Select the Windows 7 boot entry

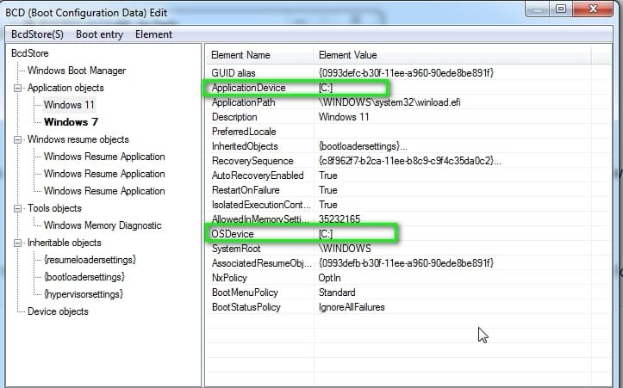pyautogui.click(x=71, y=122)
